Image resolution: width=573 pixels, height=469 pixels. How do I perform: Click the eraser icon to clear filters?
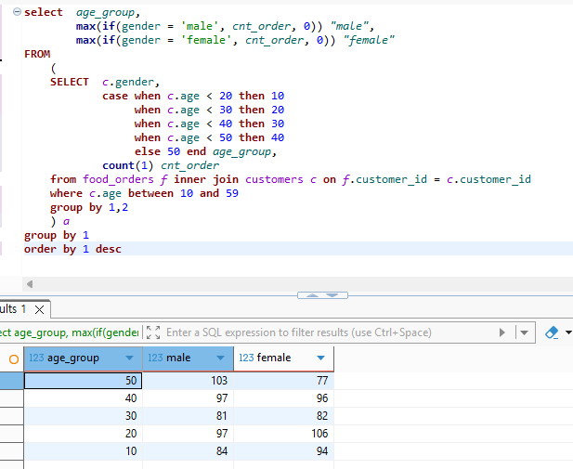[552, 332]
